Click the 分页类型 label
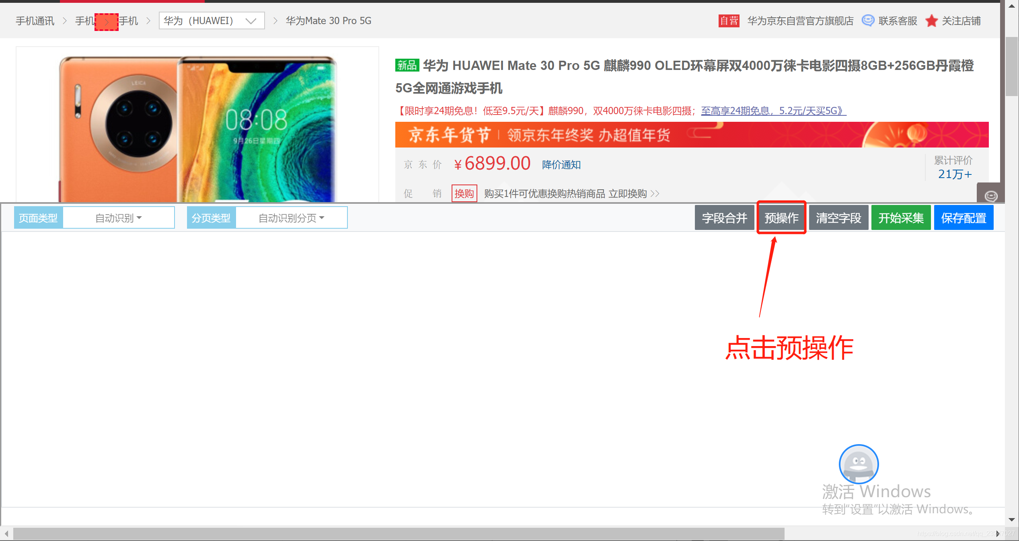 point(211,218)
